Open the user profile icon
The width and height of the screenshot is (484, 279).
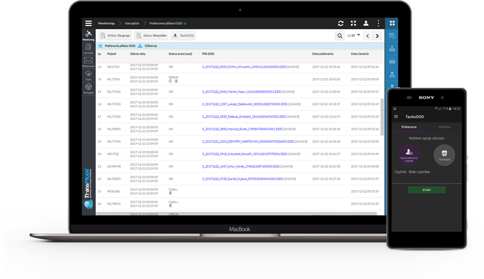(366, 23)
